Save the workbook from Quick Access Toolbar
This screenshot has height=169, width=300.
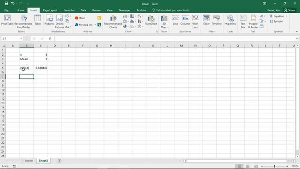(6, 3)
